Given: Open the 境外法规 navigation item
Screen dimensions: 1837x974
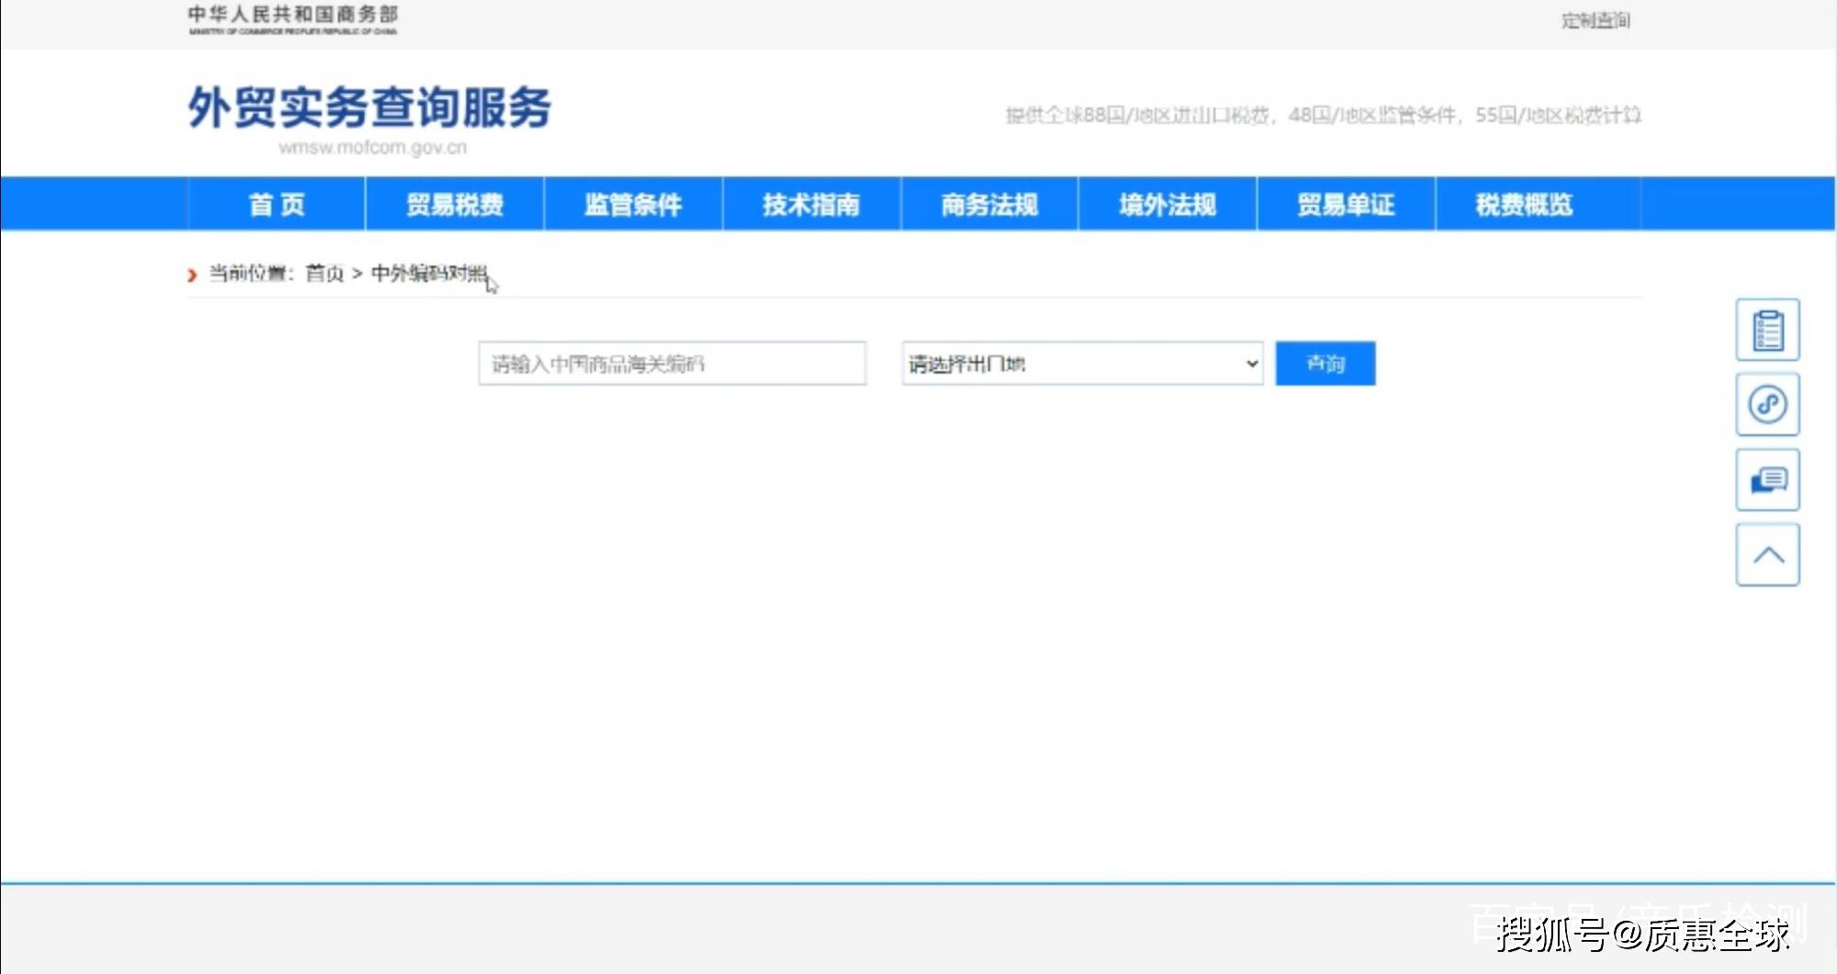Looking at the screenshot, I should 1167,205.
